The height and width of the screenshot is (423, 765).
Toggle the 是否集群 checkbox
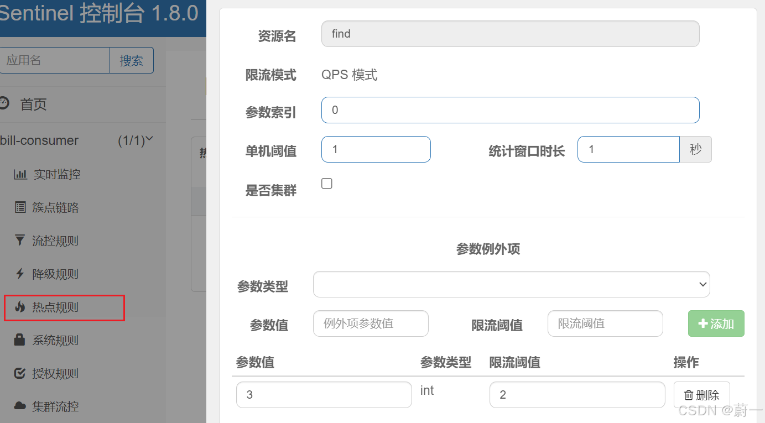tap(327, 184)
